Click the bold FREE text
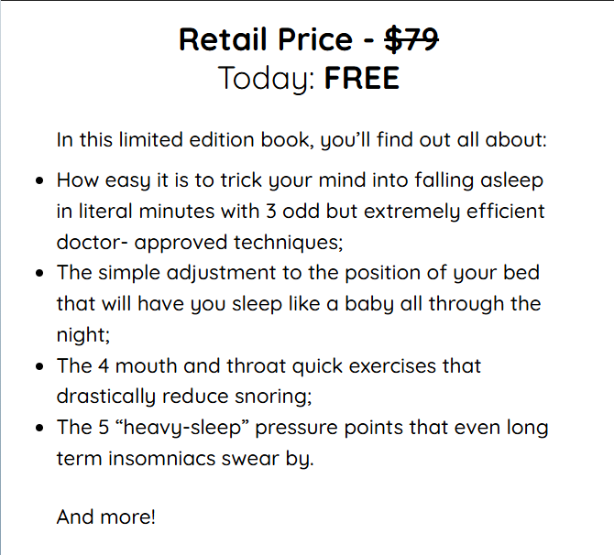Viewport: 614px width, 555px height. click(362, 78)
